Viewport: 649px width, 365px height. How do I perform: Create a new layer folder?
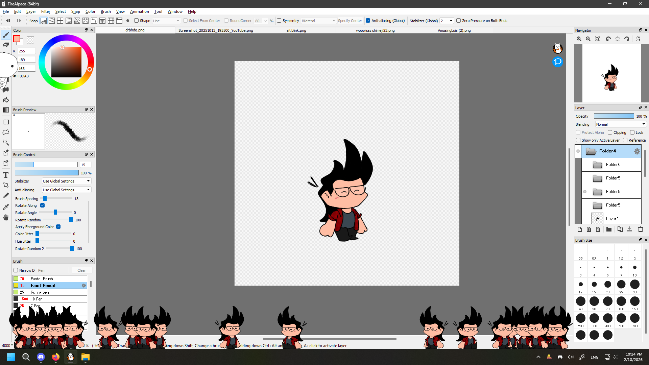(x=609, y=229)
